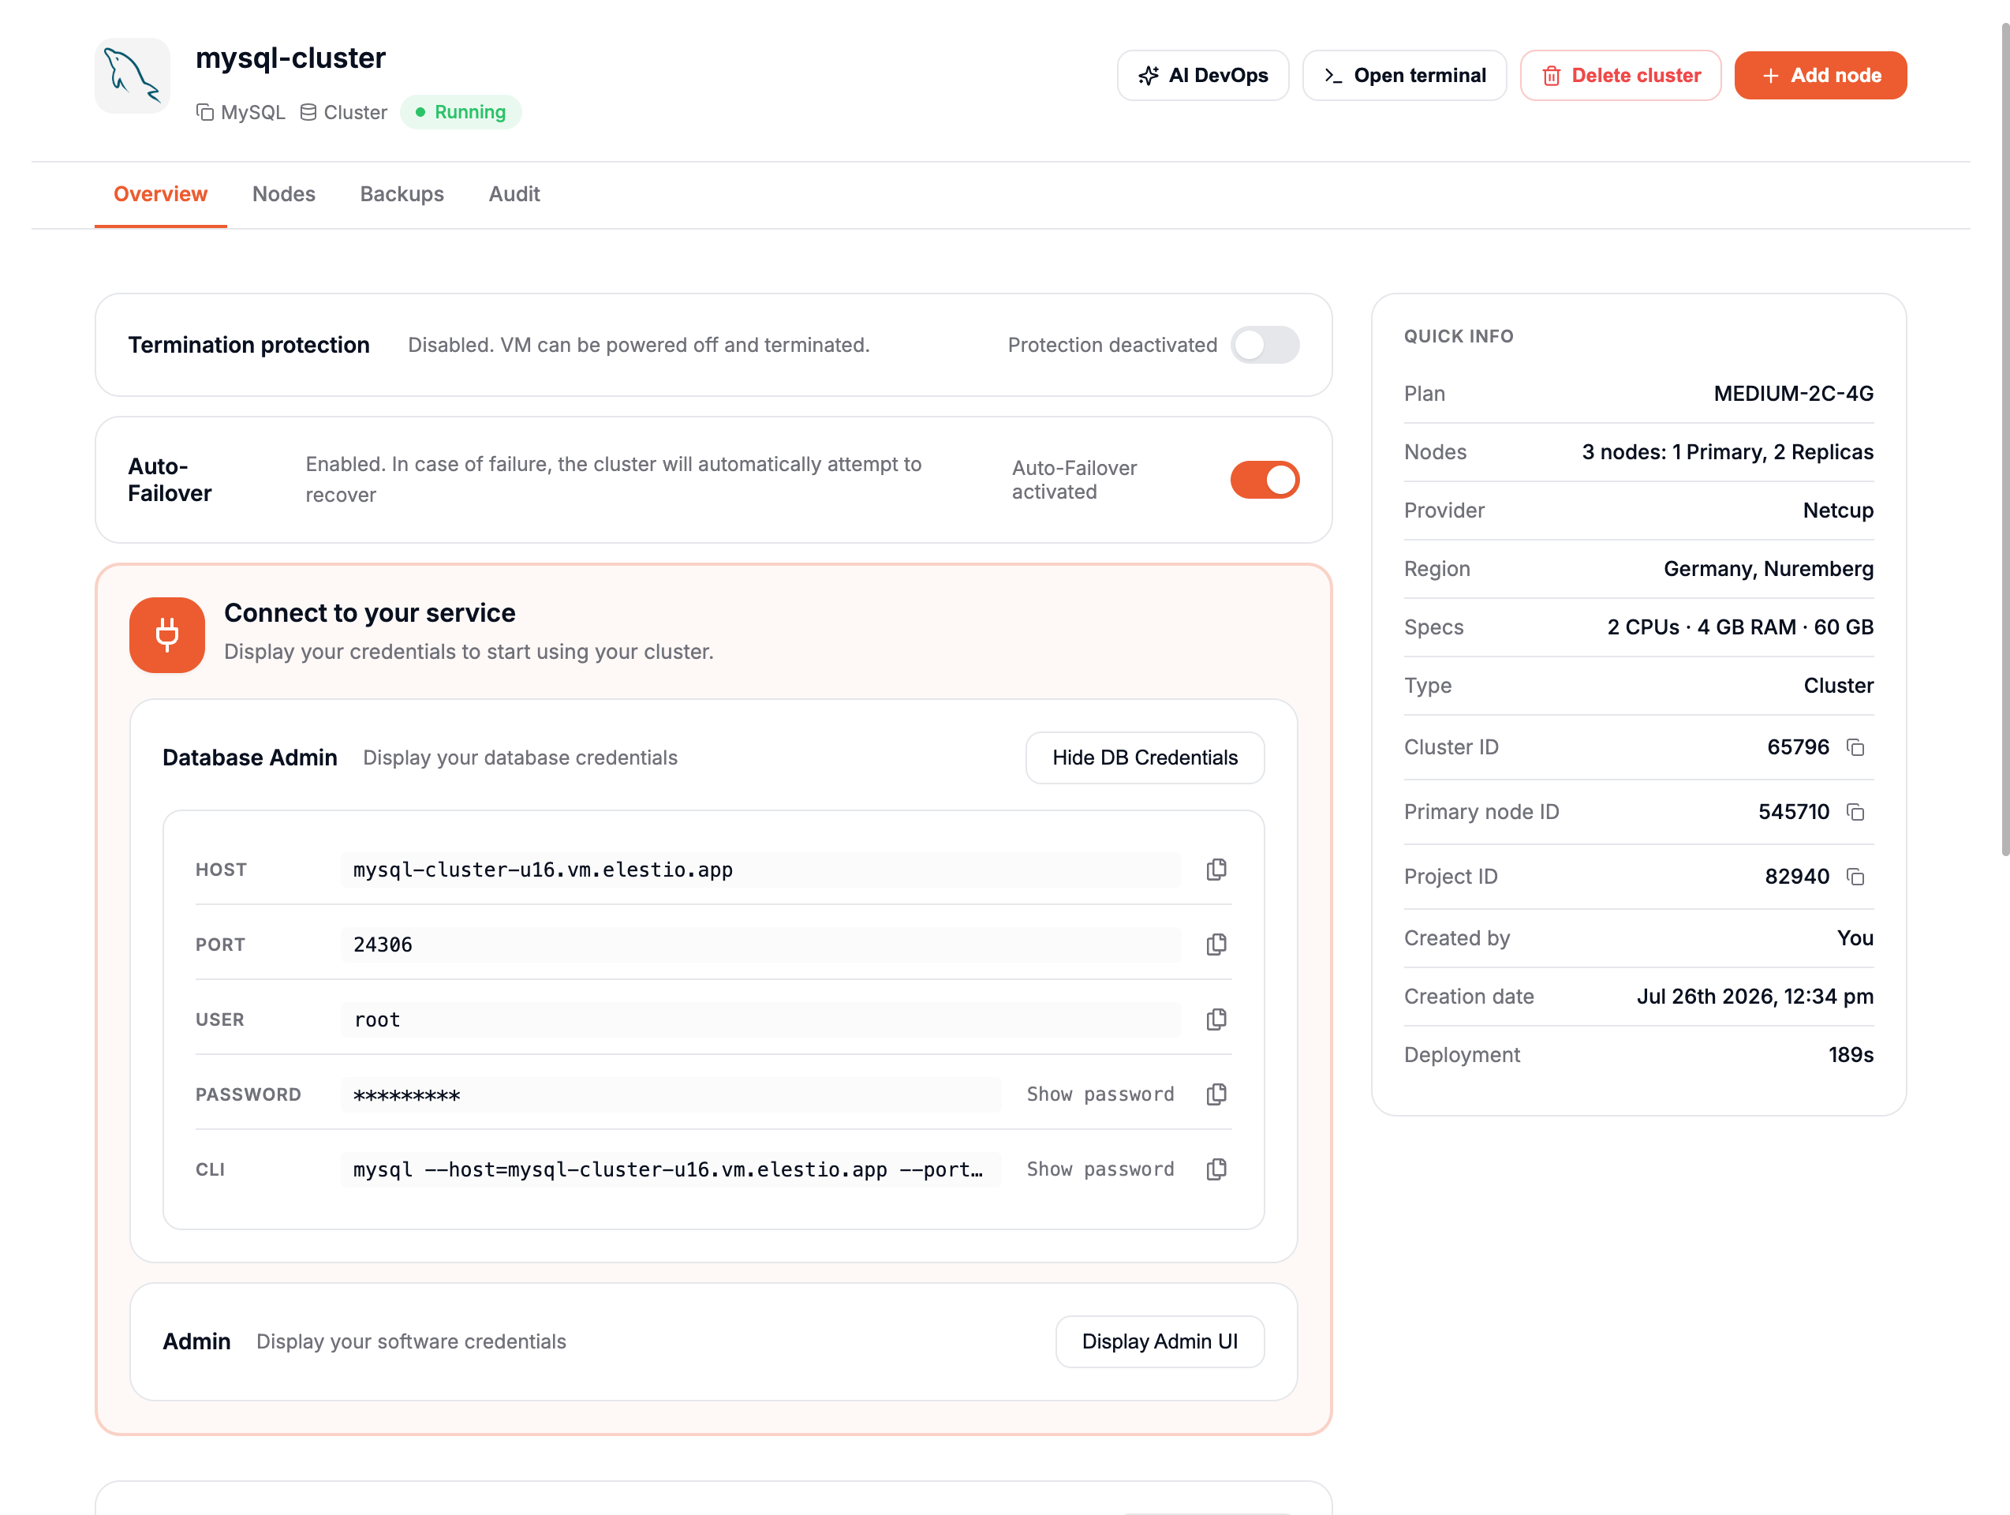Copy the HOST value icon
2010x1515 pixels.
(1216, 870)
